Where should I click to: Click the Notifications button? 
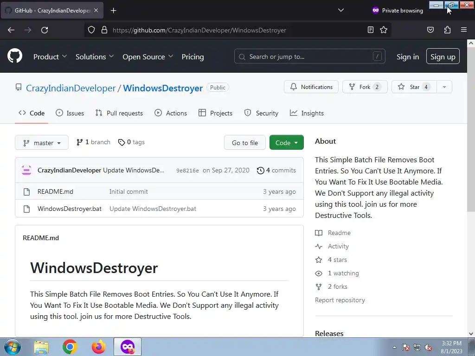(311, 87)
